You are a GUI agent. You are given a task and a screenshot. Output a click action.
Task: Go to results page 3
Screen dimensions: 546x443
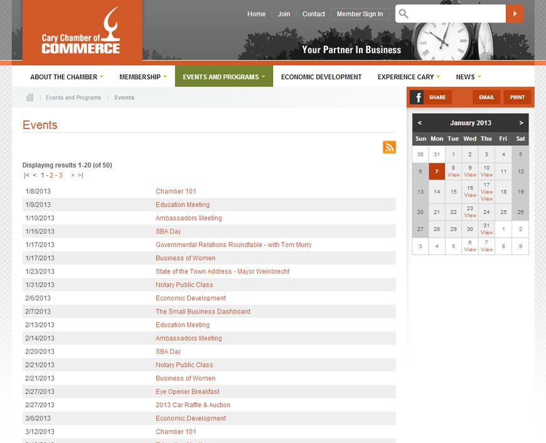tap(60, 175)
